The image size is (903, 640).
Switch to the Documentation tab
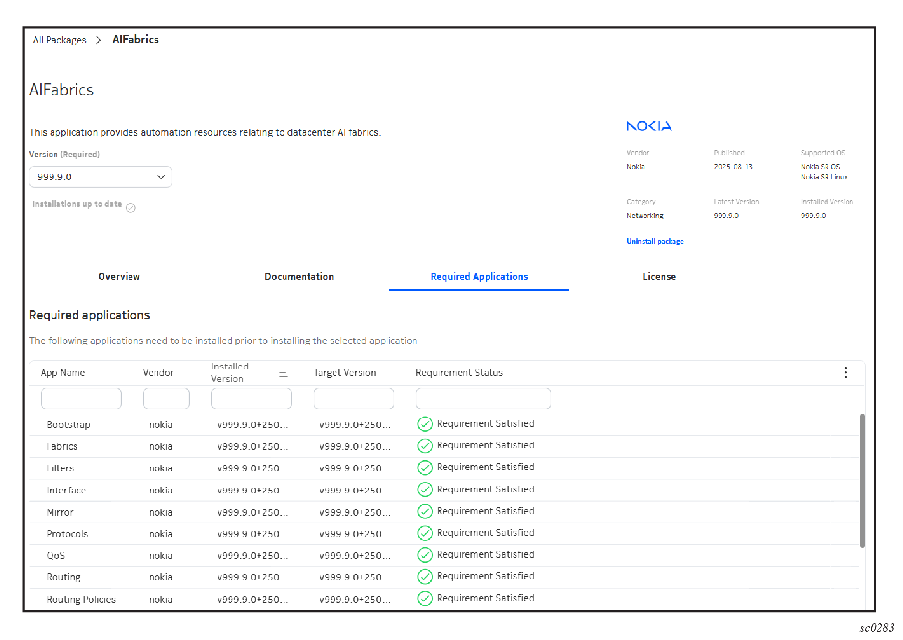299,277
